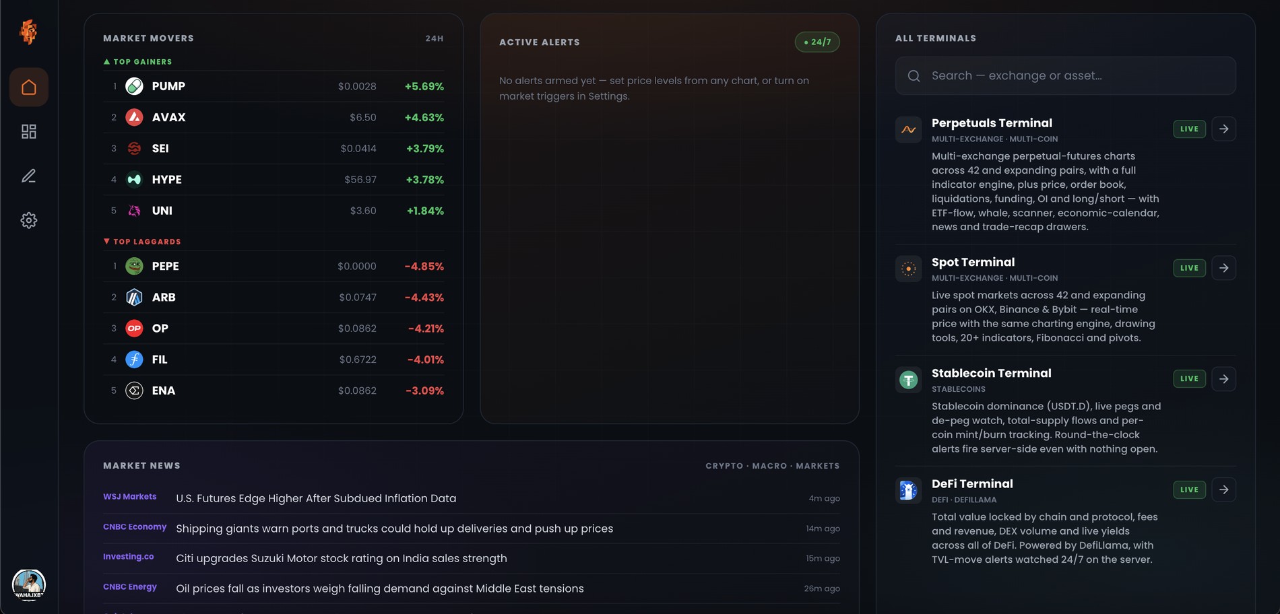Open the dashboard grid icon in sidebar

(29, 131)
